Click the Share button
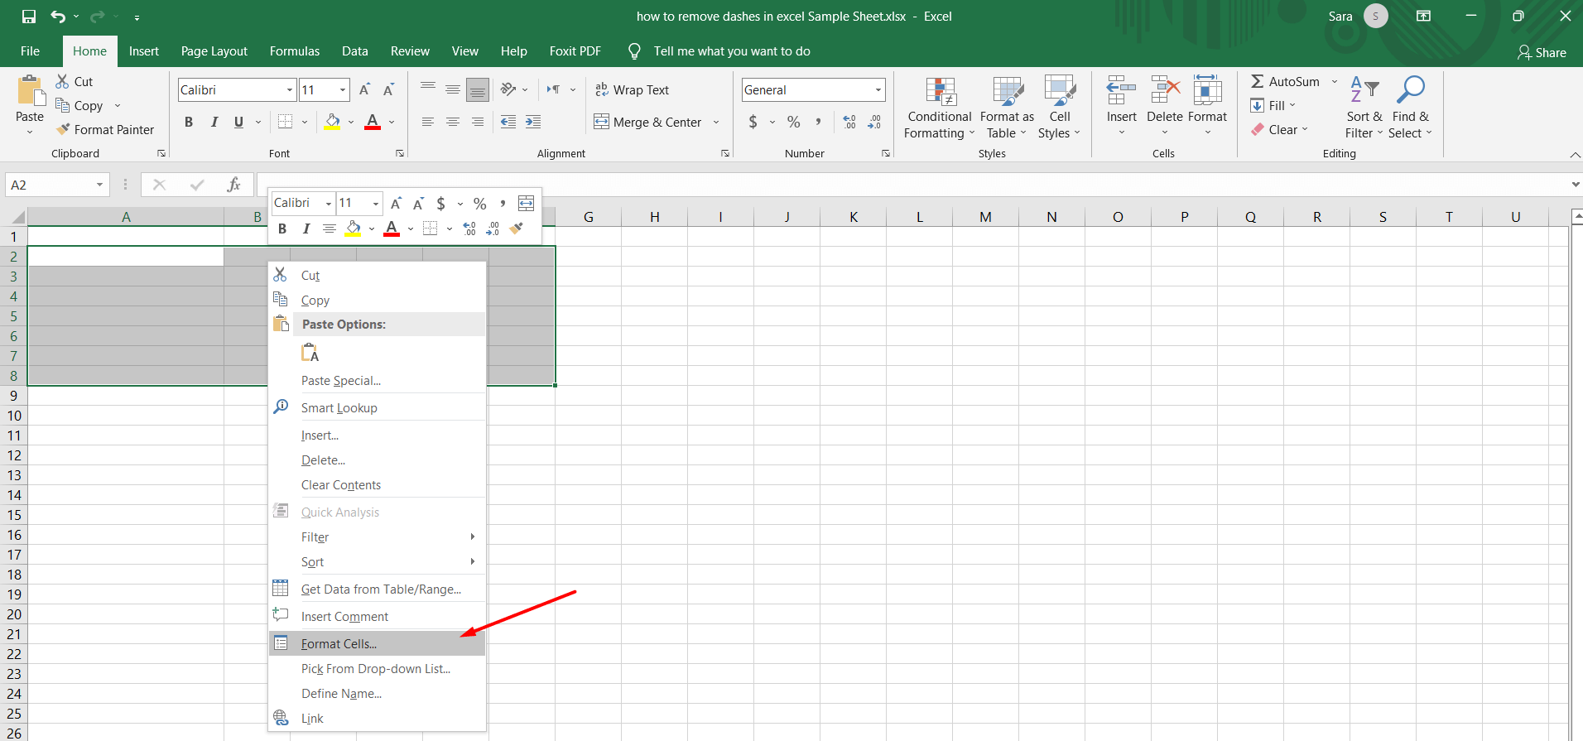The height and width of the screenshot is (741, 1583). click(1542, 52)
